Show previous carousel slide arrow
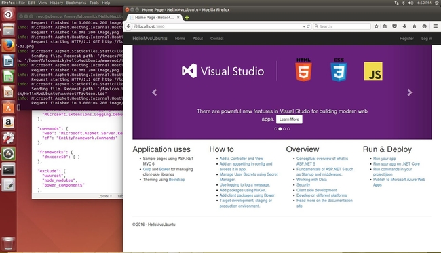This screenshot has width=441, height=253. pyautogui.click(x=155, y=92)
